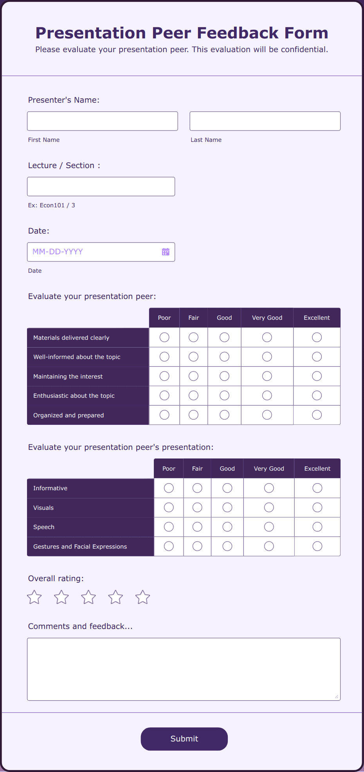Choose Good for Maintaining the interest
The width and height of the screenshot is (364, 772).
224,376
